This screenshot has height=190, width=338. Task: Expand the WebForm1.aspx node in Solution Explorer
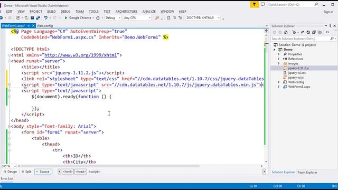coord(278,87)
